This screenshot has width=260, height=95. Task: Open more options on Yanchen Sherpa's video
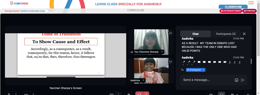point(170,33)
